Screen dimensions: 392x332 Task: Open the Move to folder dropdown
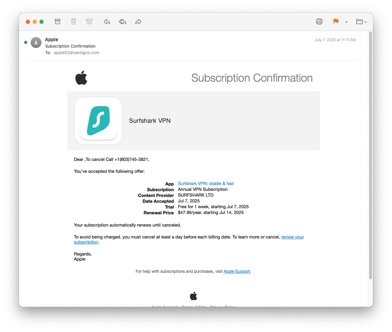click(361, 22)
